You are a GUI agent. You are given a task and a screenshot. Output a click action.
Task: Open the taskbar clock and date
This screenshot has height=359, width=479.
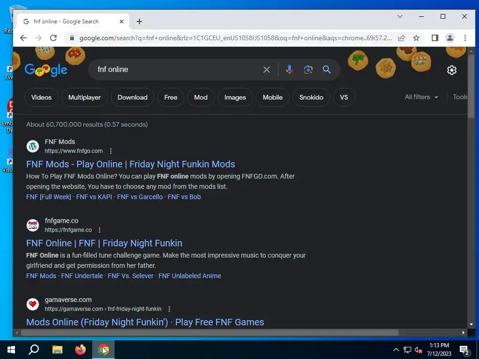click(x=439, y=350)
